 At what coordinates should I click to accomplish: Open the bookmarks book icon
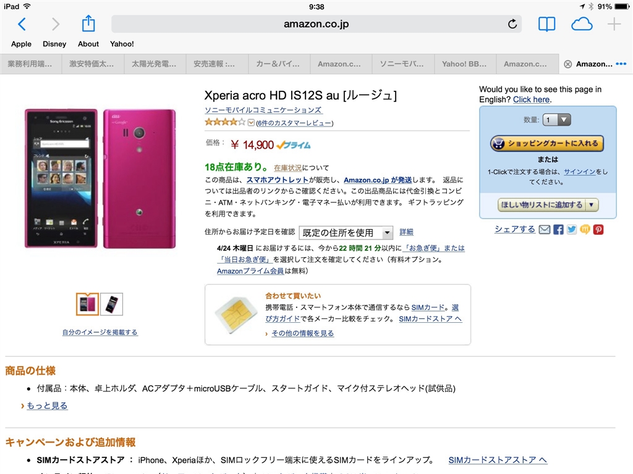pyautogui.click(x=546, y=24)
